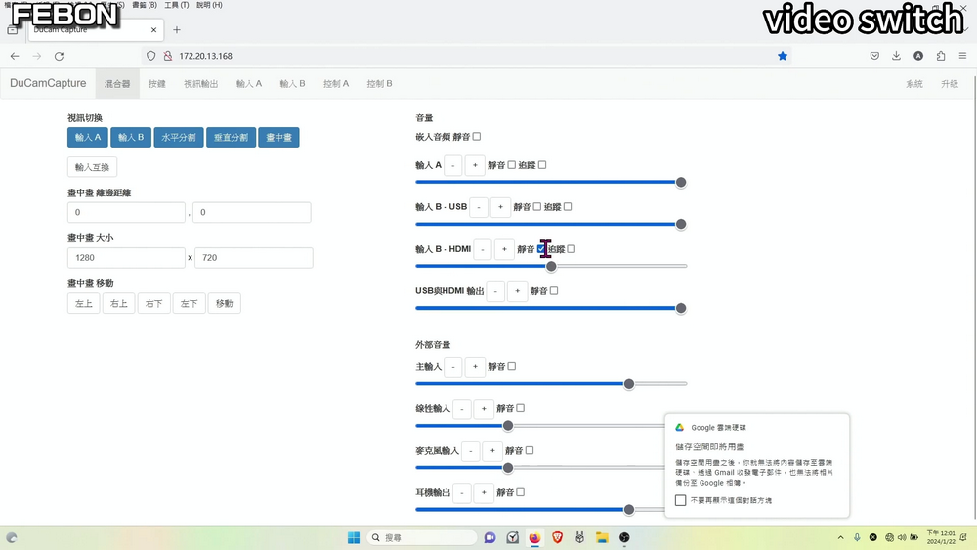Image resolution: width=977 pixels, height=550 pixels.
Task: Click the 1280 width input field
Action: 126,257
